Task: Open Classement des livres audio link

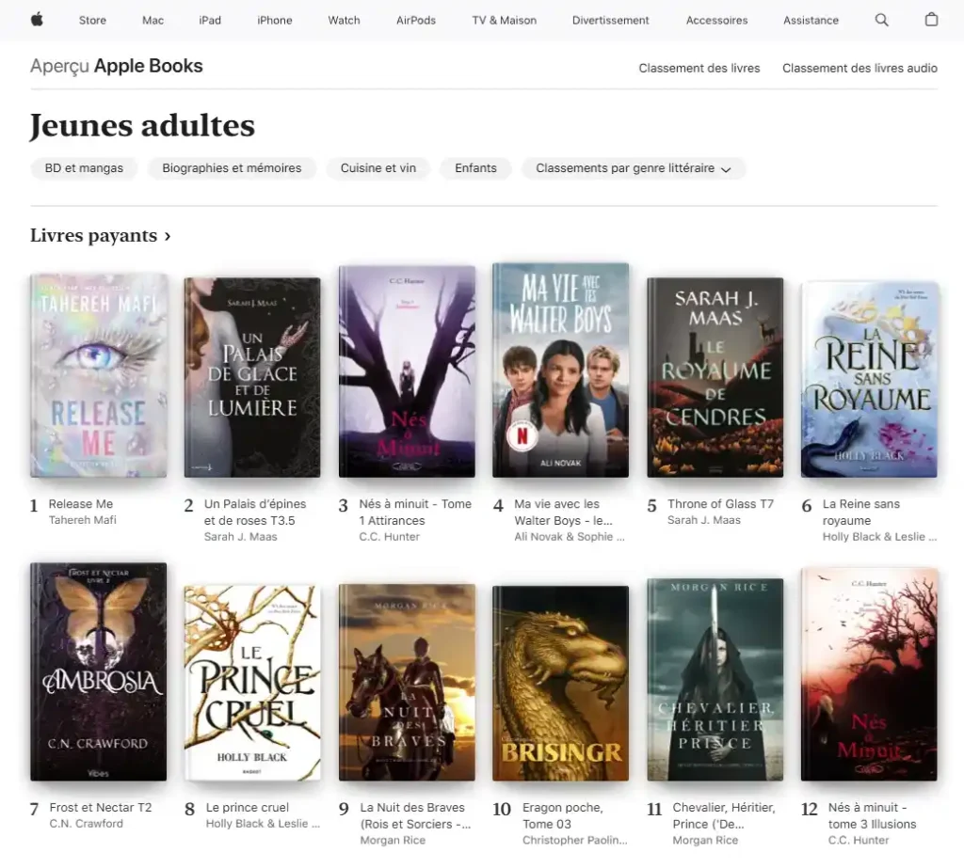Action: pyautogui.click(x=860, y=68)
